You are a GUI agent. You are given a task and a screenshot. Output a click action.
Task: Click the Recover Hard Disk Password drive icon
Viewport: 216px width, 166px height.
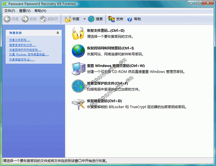point(78,104)
